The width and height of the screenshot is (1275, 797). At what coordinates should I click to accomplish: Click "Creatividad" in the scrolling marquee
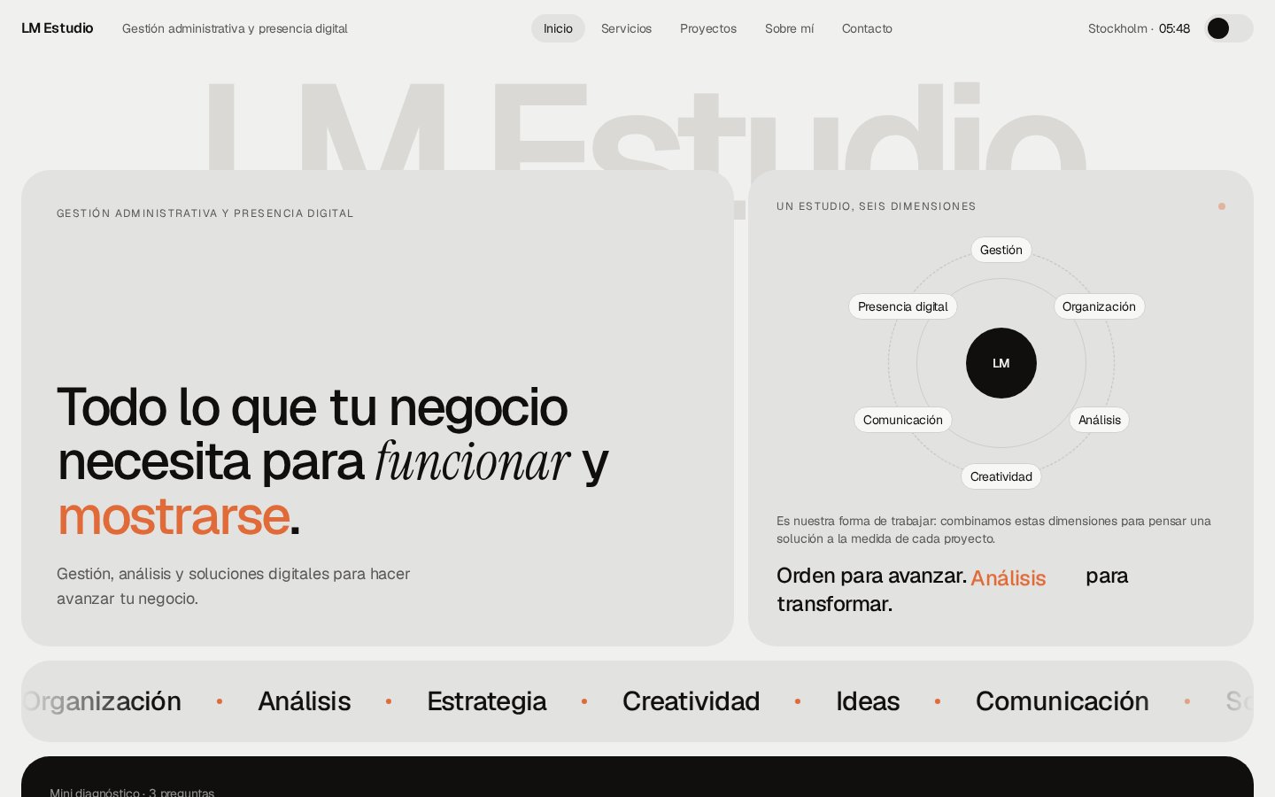pos(692,701)
